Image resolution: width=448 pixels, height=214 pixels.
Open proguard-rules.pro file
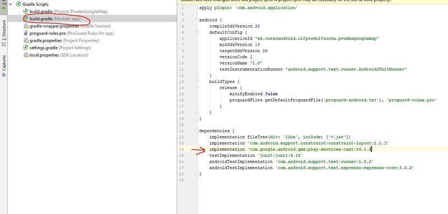[x=72, y=33]
